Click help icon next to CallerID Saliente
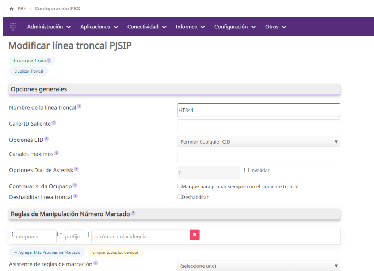The height and width of the screenshot is (271, 374). point(54,123)
